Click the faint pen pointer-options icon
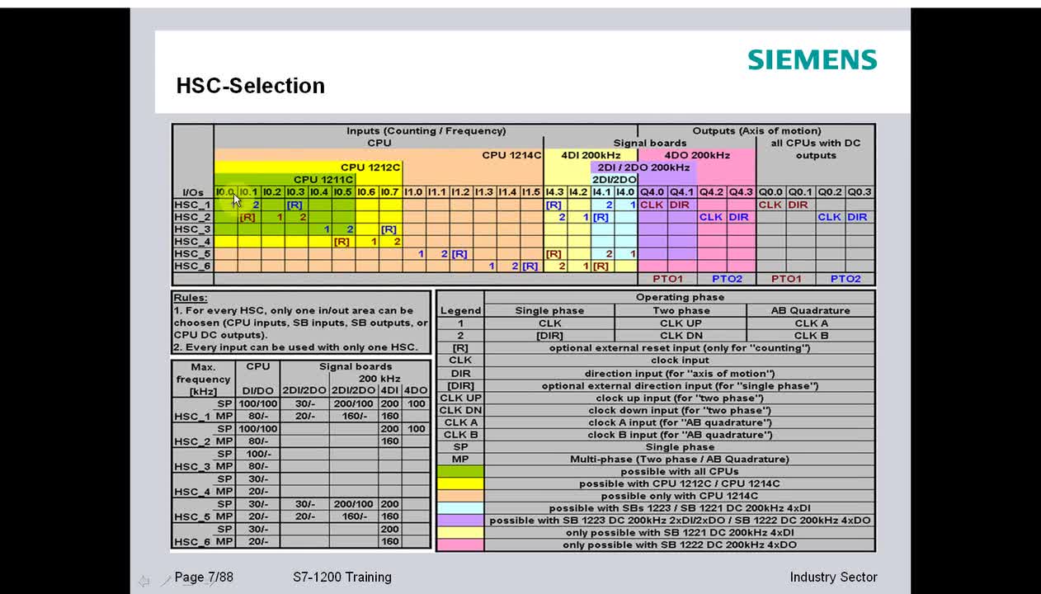1041x594 pixels. tap(167, 581)
